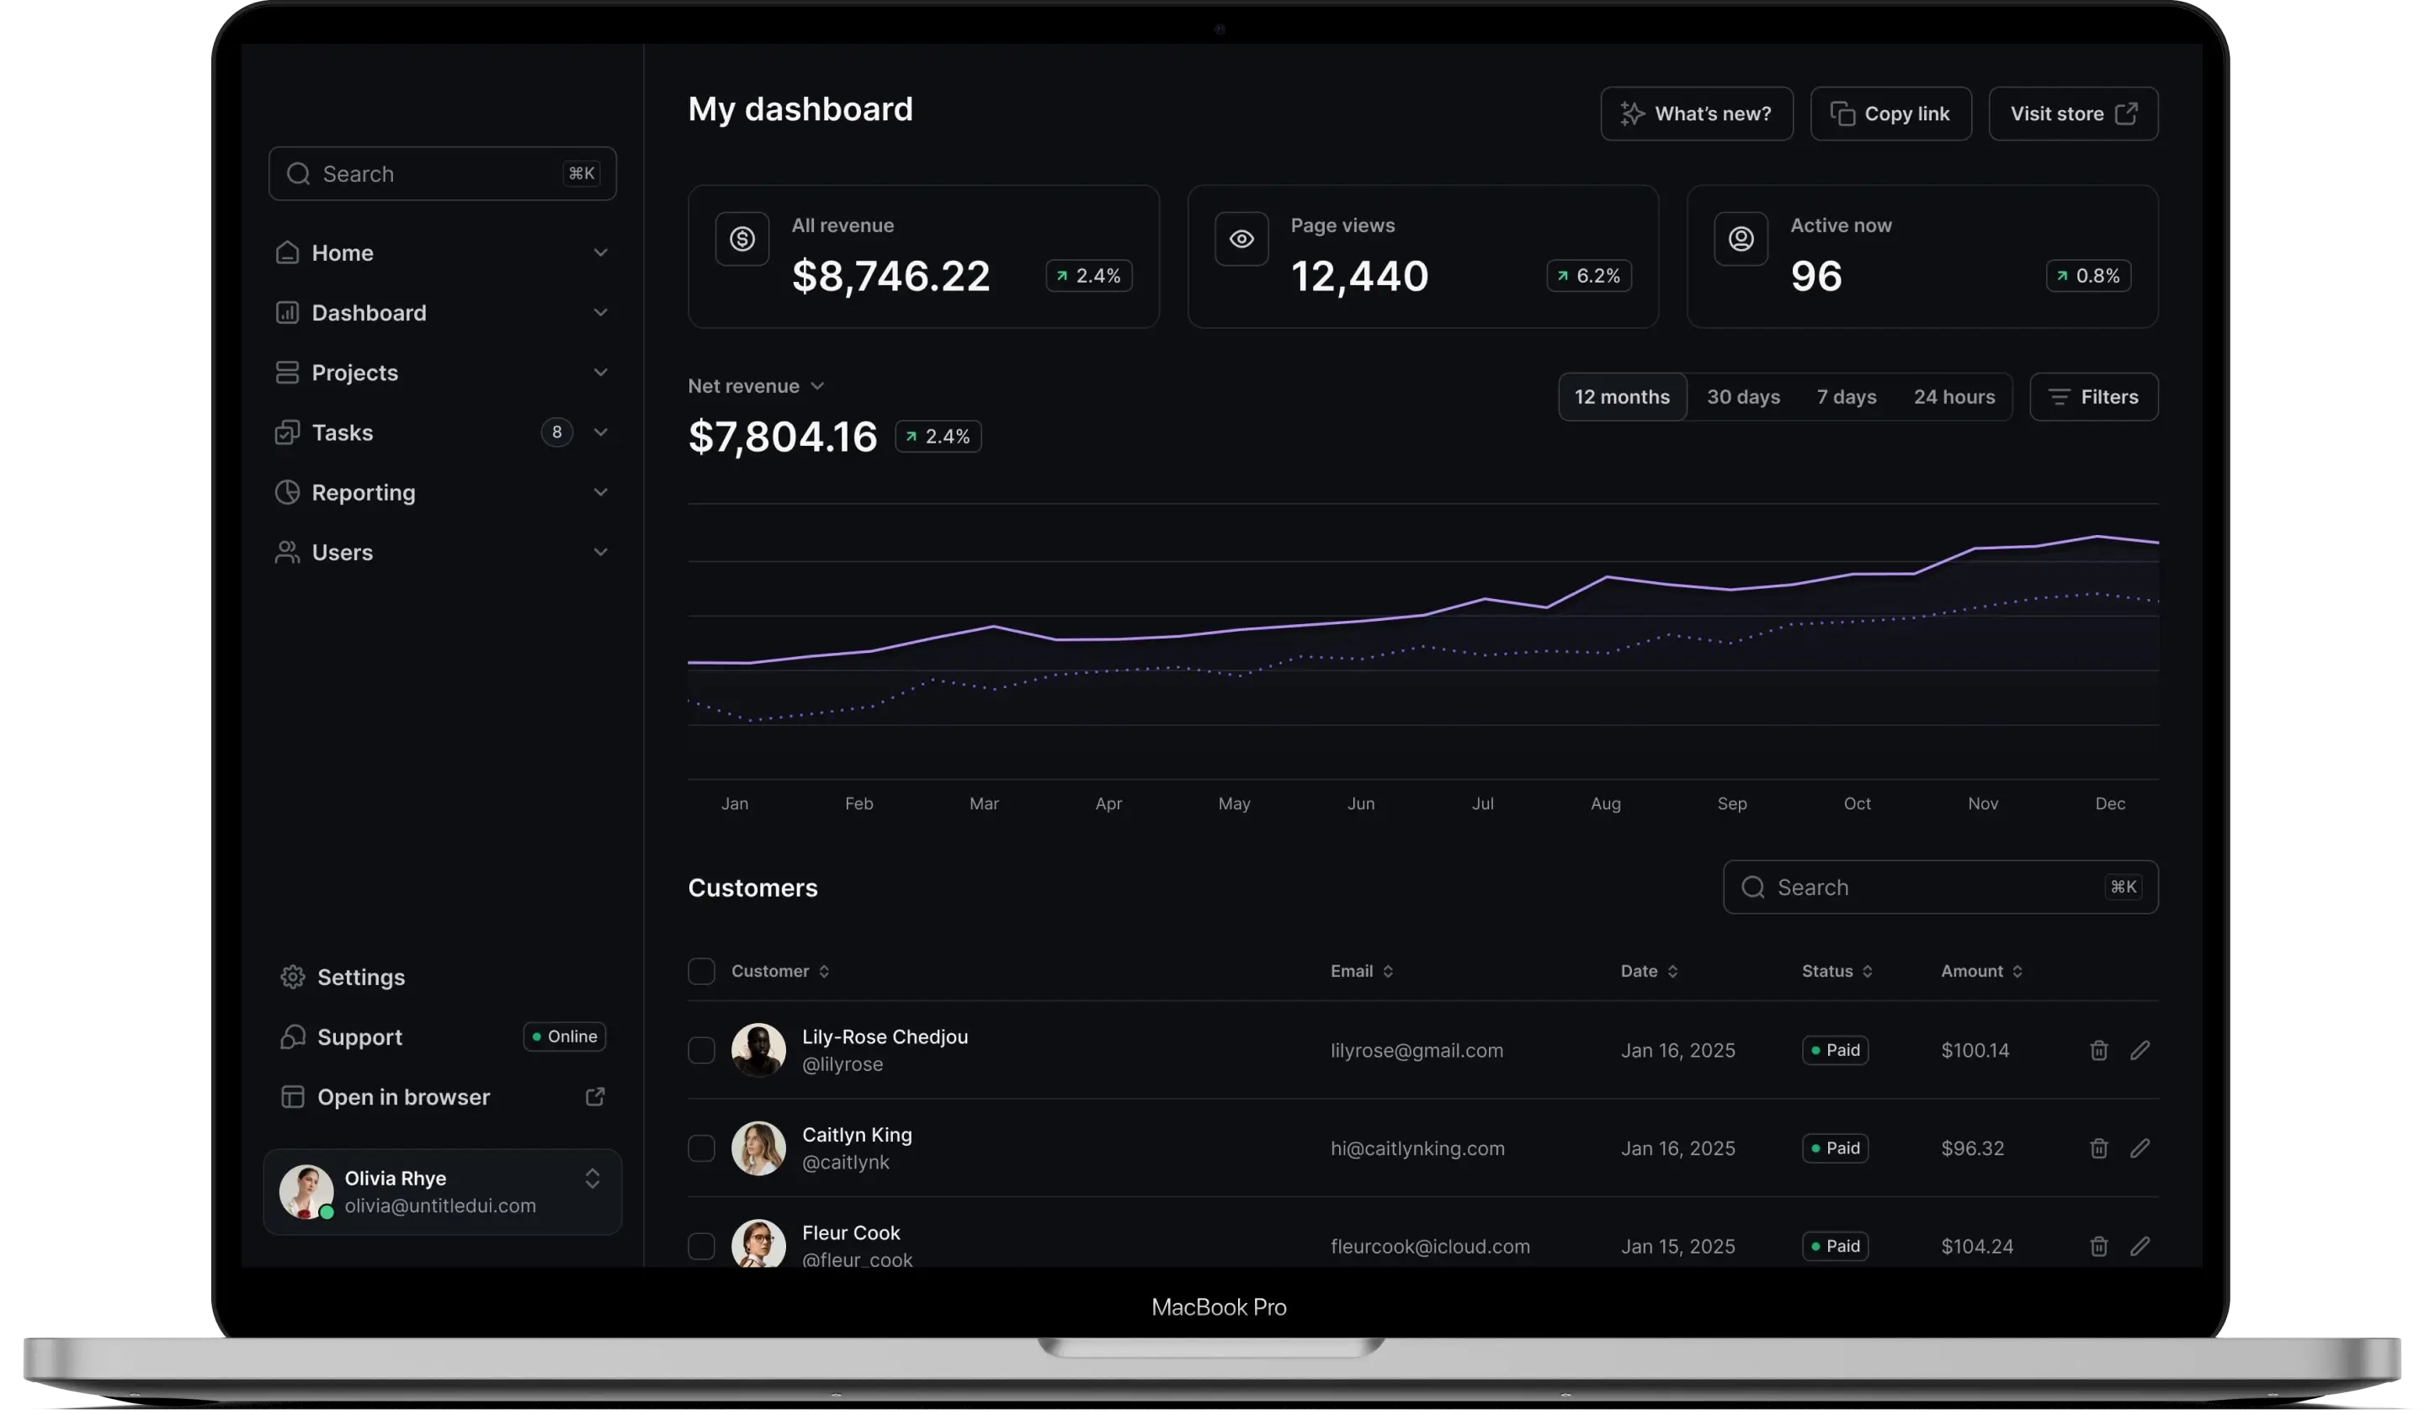Screen dimensions: 2424x1415
Task: Open the Net revenue dropdown
Action: pyautogui.click(x=816, y=386)
